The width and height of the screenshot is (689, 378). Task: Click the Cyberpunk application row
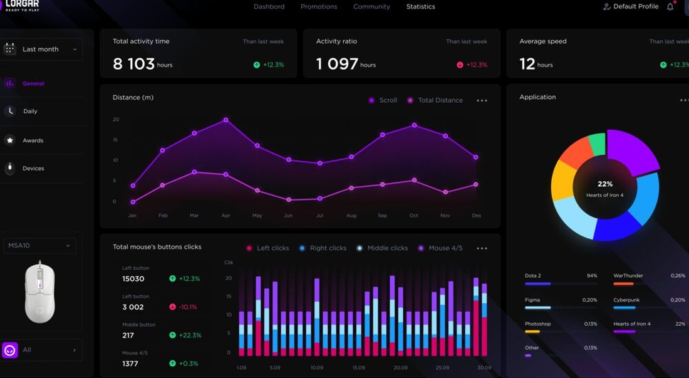[x=649, y=303]
